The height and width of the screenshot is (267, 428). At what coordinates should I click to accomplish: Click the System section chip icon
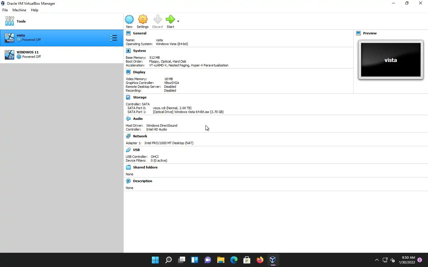(128, 51)
